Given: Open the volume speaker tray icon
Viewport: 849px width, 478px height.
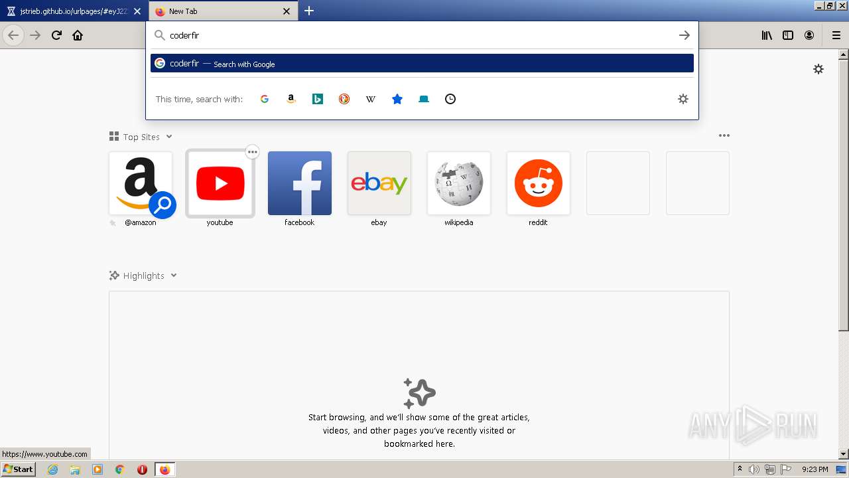Looking at the screenshot, I should 754,469.
